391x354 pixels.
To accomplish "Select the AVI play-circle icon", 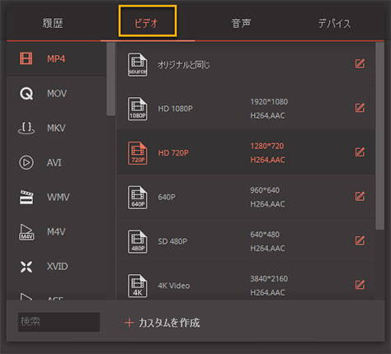I will pos(26,162).
